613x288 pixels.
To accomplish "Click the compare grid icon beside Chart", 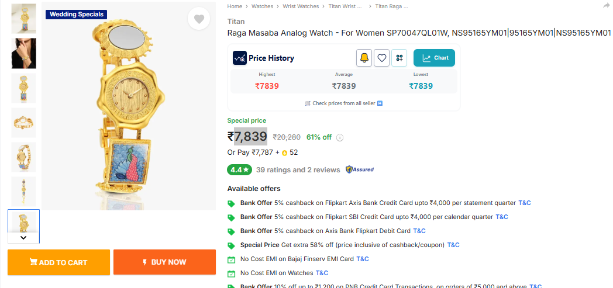I will 400,58.
